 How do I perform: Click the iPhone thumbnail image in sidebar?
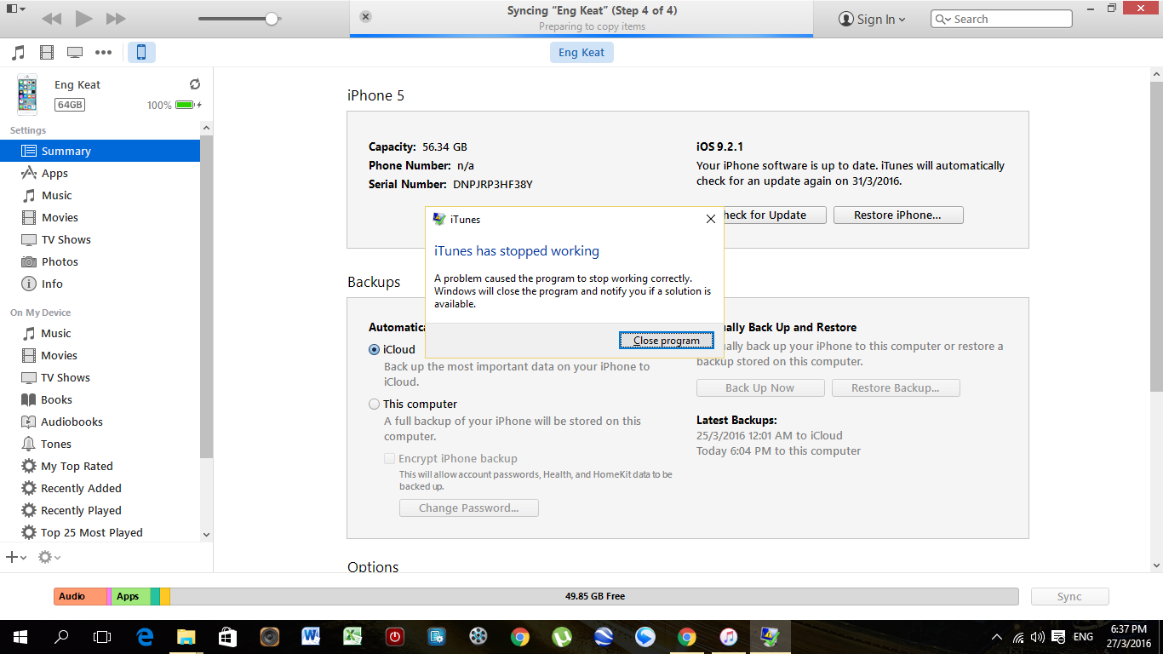[28, 95]
